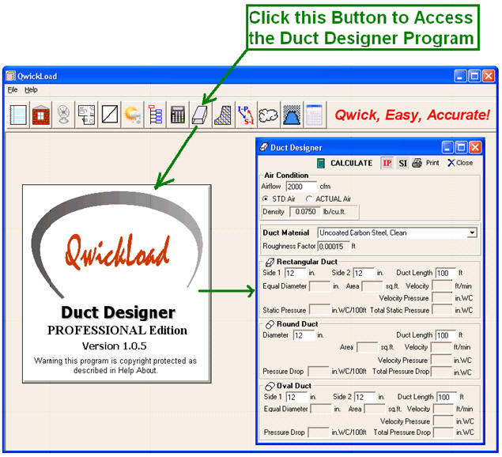
Task: Select the STD Air radio button
Action: point(266,198)
